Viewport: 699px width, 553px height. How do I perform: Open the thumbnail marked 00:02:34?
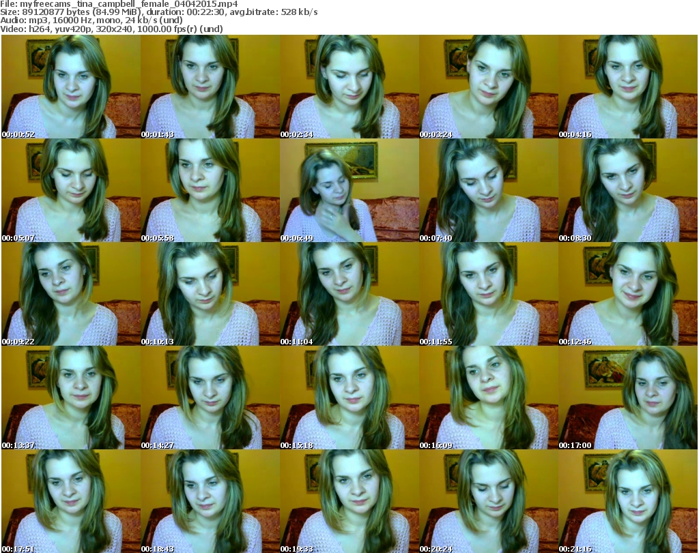349,87
